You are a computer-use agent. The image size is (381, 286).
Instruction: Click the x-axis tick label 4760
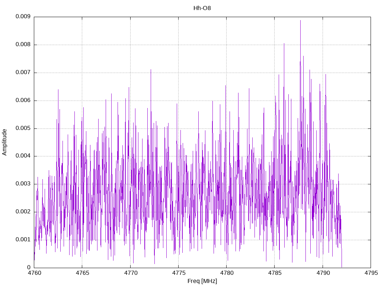34,273
